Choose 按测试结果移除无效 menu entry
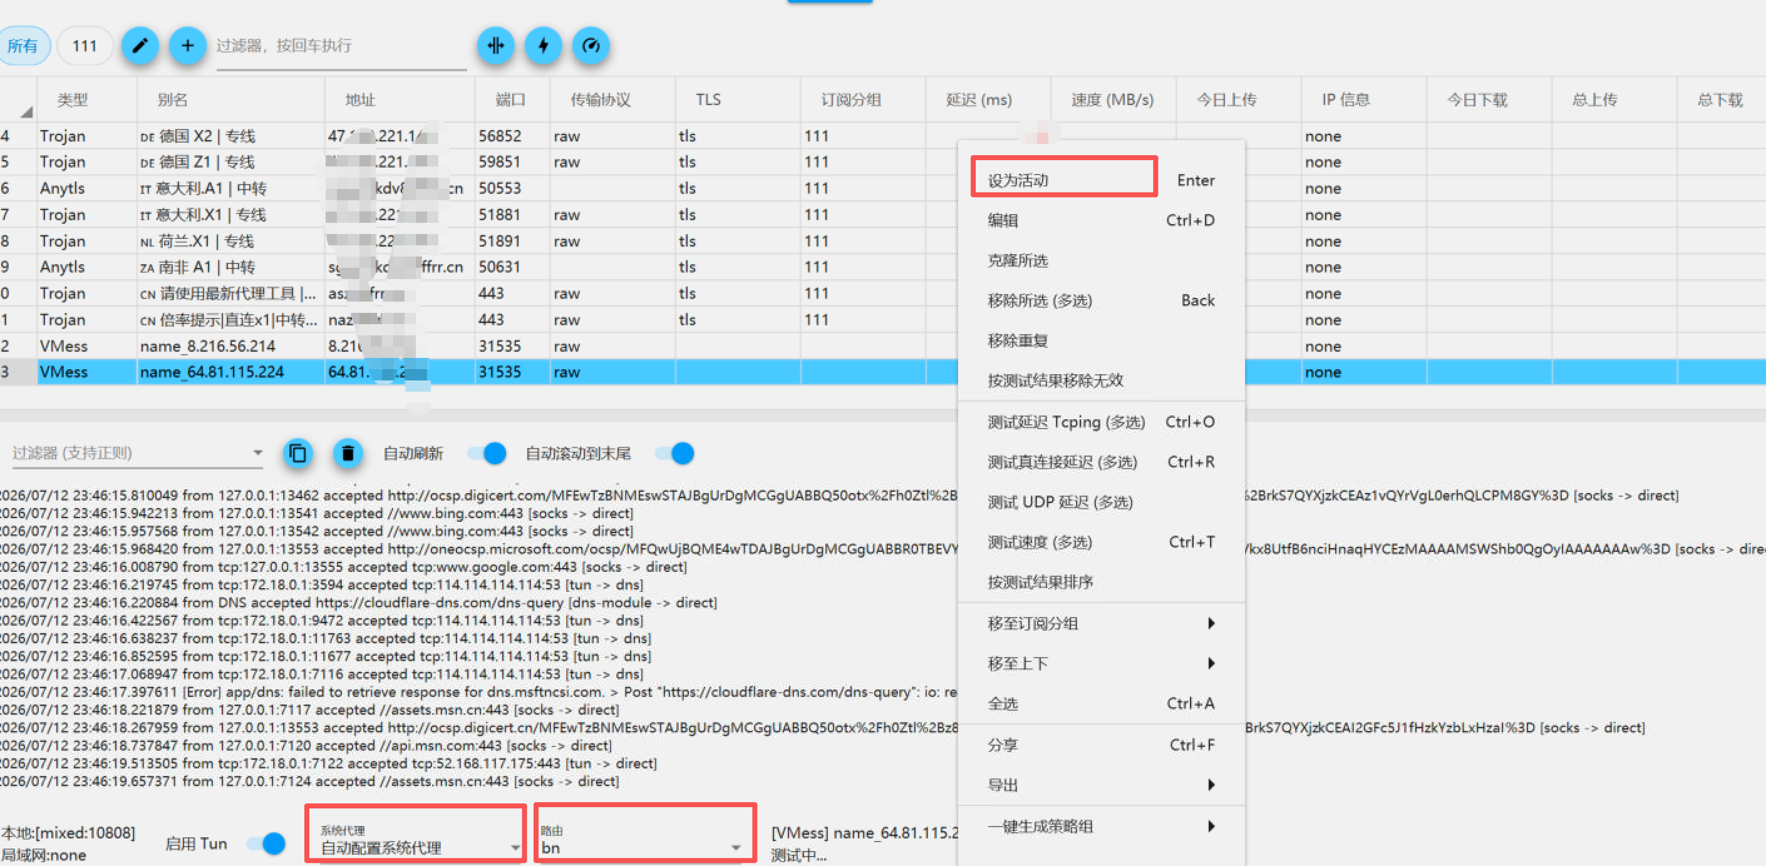 (x=1101, y=380)
